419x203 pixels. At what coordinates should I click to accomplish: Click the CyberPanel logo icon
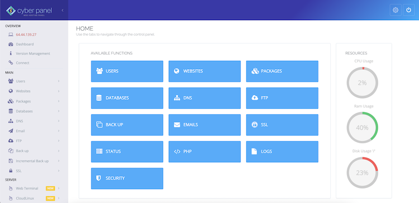point(11,11)
